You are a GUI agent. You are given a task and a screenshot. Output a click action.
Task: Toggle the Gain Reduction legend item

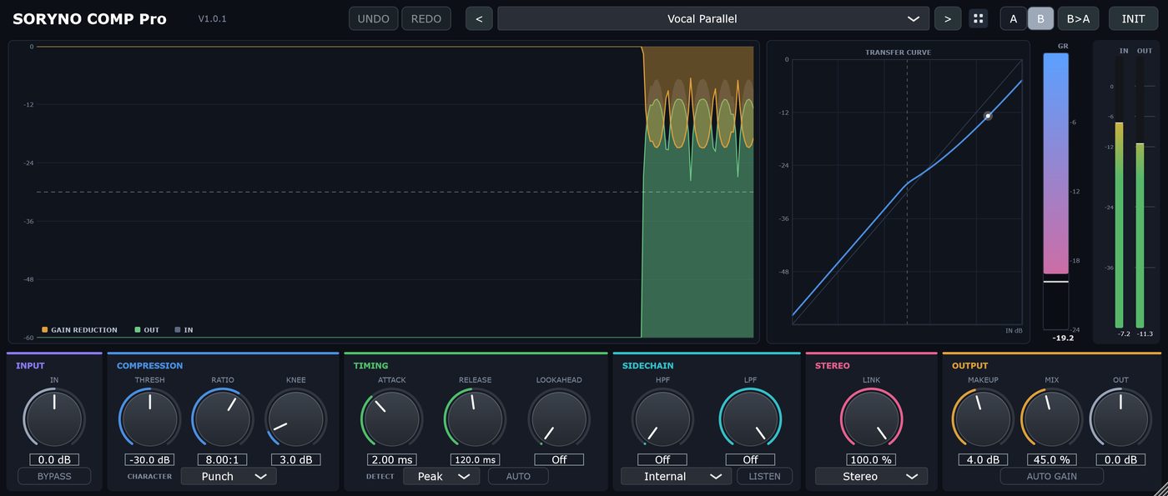coord(79,330)
